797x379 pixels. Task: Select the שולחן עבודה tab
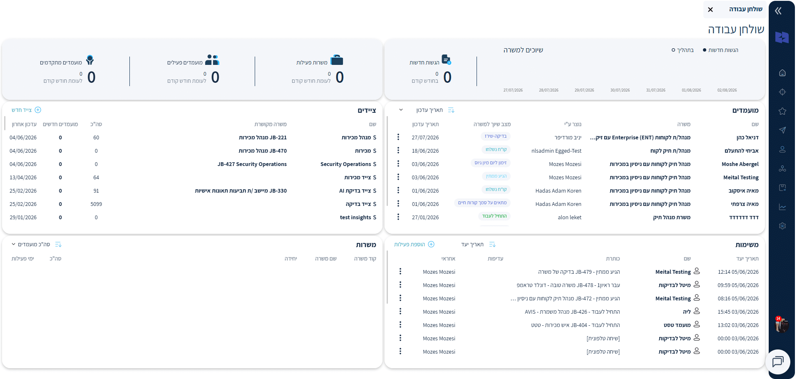(745, 9)
